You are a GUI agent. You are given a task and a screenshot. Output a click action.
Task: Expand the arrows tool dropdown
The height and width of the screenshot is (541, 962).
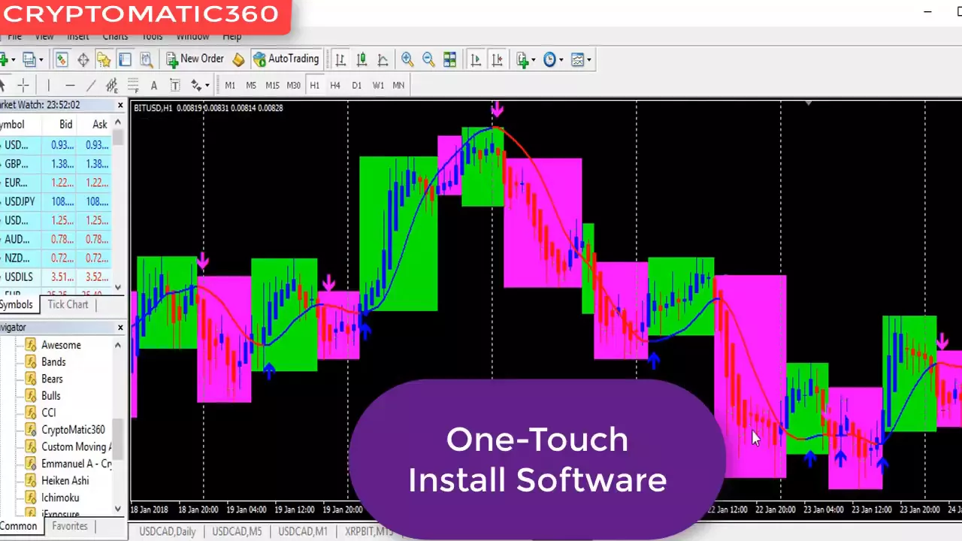click(x=207, y=85)
